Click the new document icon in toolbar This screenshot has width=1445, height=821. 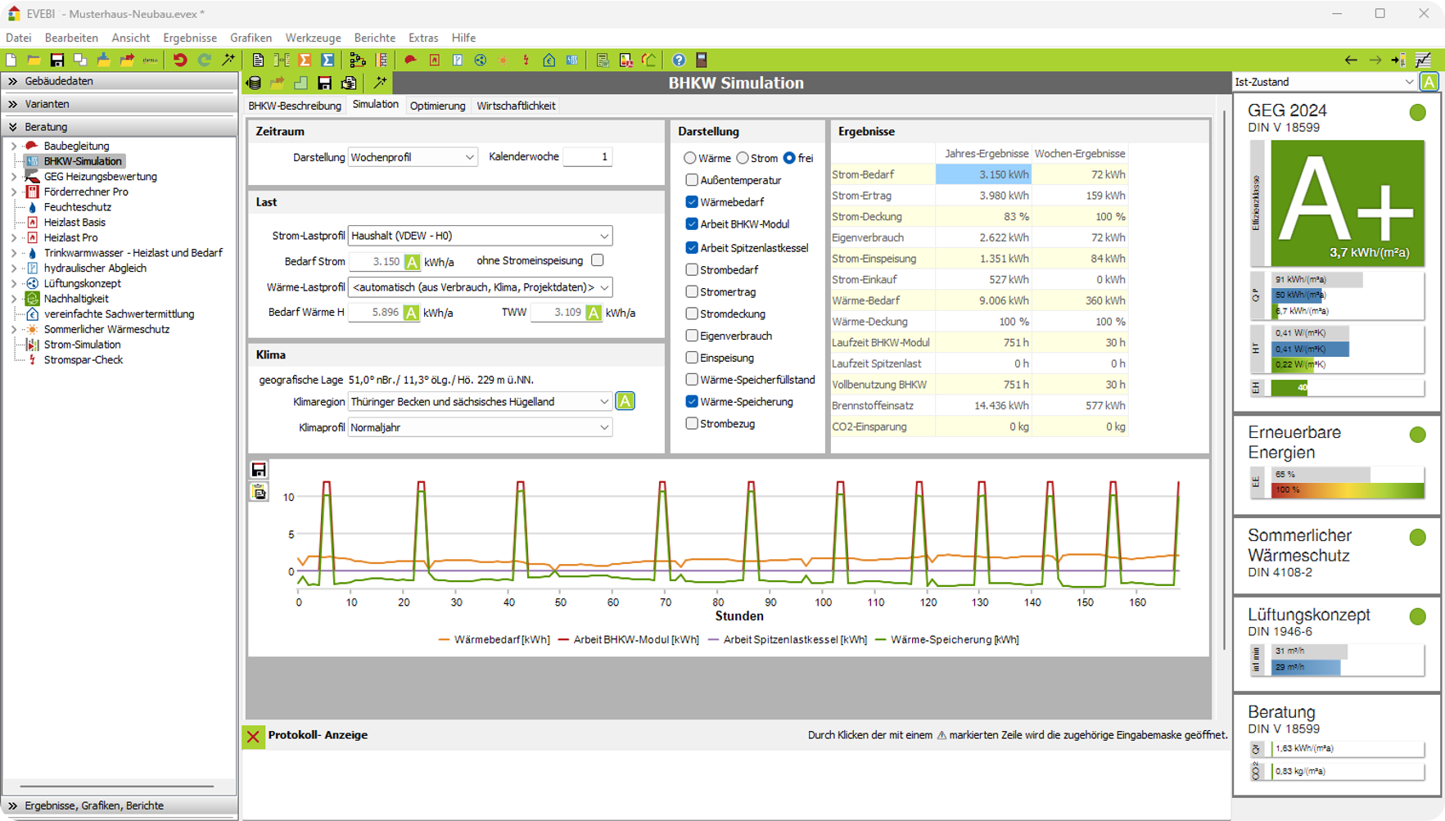11,60
